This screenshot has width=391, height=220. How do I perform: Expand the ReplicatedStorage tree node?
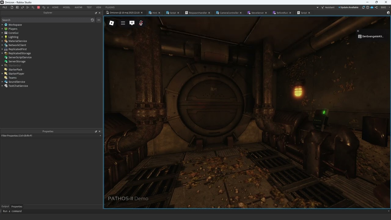click(x=2, y=53)
